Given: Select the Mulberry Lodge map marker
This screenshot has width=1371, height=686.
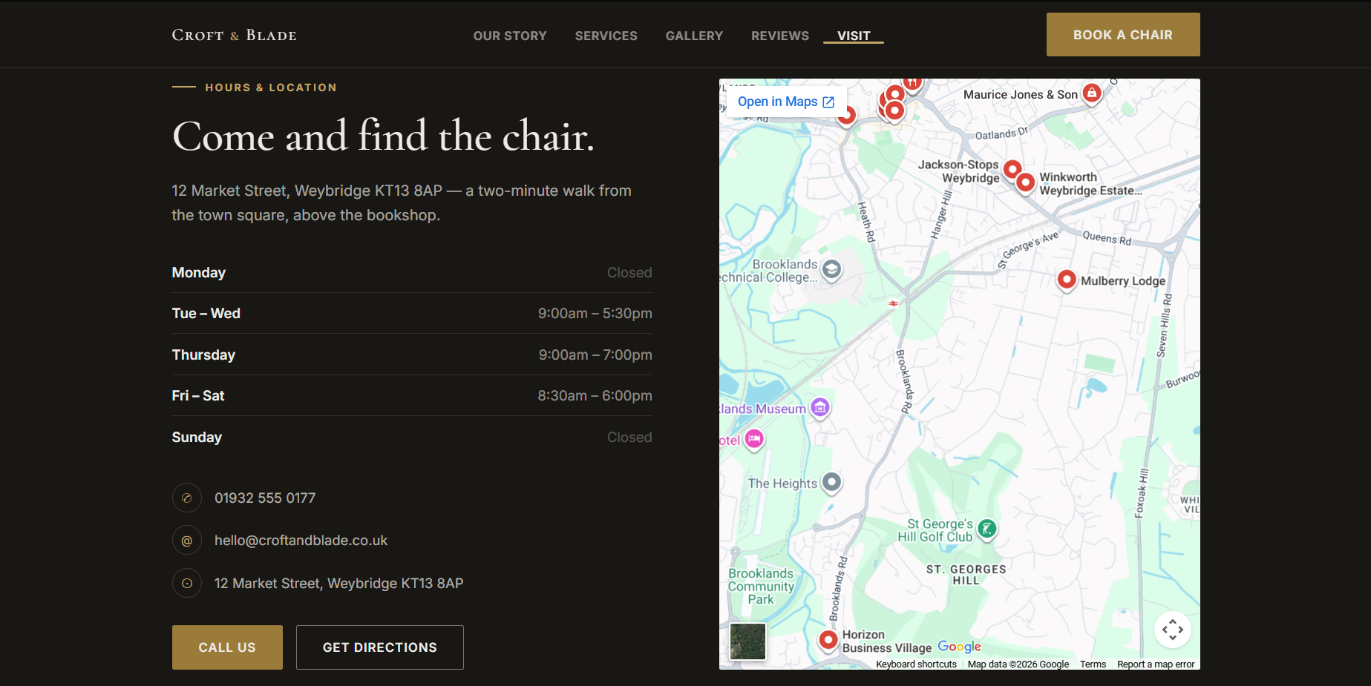Looking at the screenshot, I should point(1067,280).
